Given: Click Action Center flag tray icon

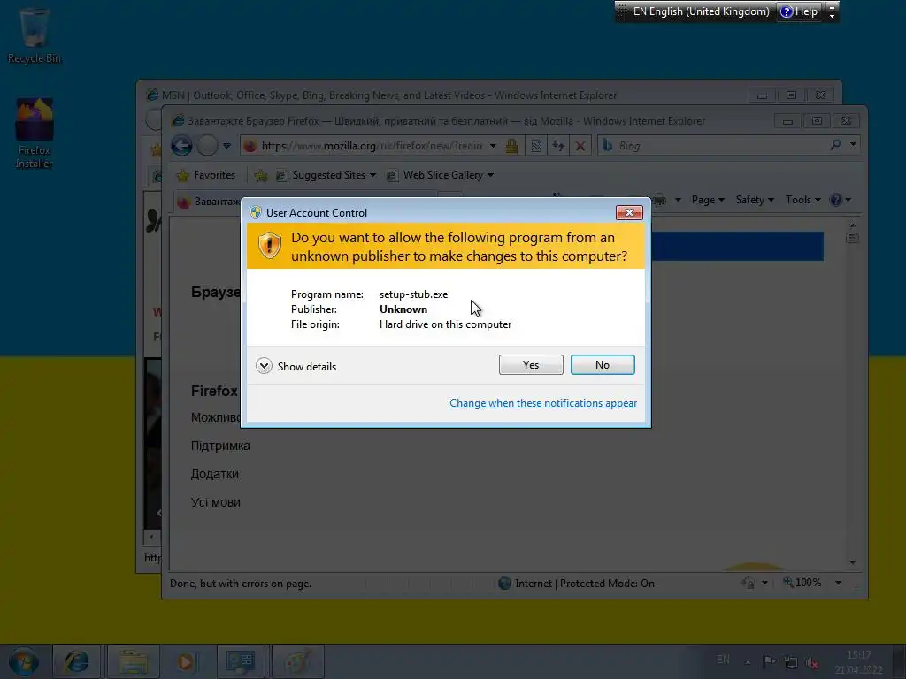Looking at the screenshot, I should click(769, 661).
